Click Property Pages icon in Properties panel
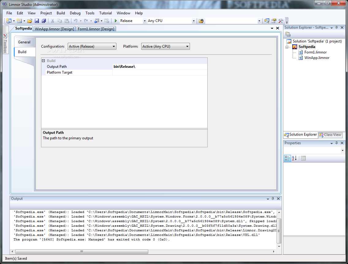Image resolution: width=348 pixels, height=264 pixels. coord(303,158)
